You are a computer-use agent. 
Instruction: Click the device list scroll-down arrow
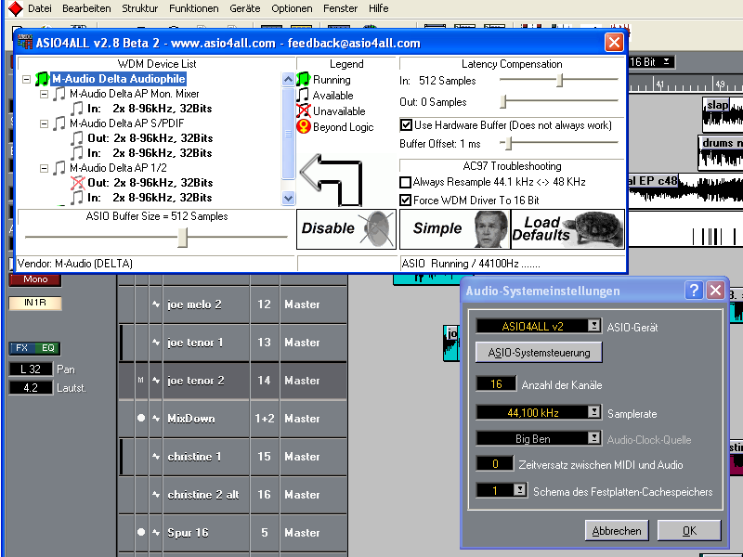pyautogui.click(x=288, y=198)
